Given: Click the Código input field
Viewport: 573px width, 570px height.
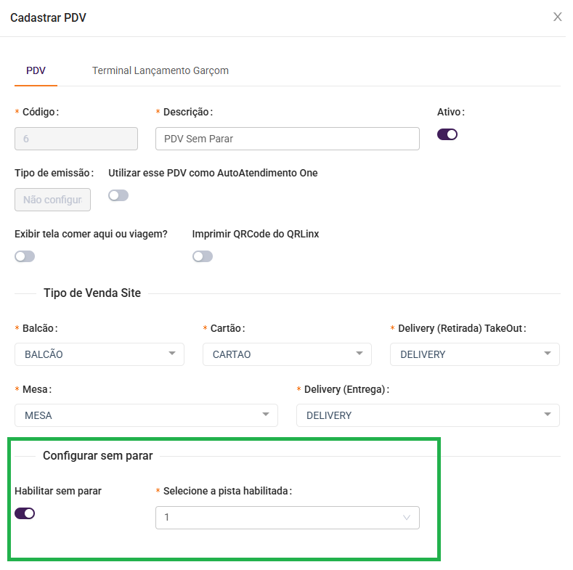Looking at the screenshot, I should click(x=76, y=139).
